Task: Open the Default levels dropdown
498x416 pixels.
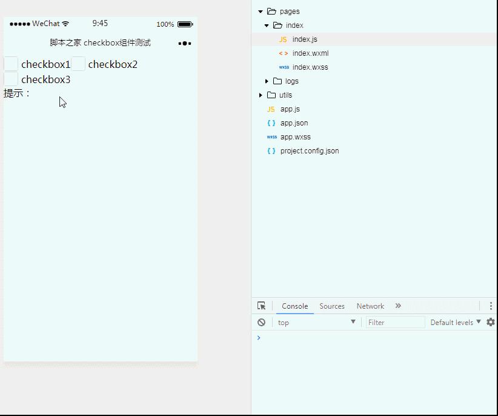Action: tap(456, 322)
